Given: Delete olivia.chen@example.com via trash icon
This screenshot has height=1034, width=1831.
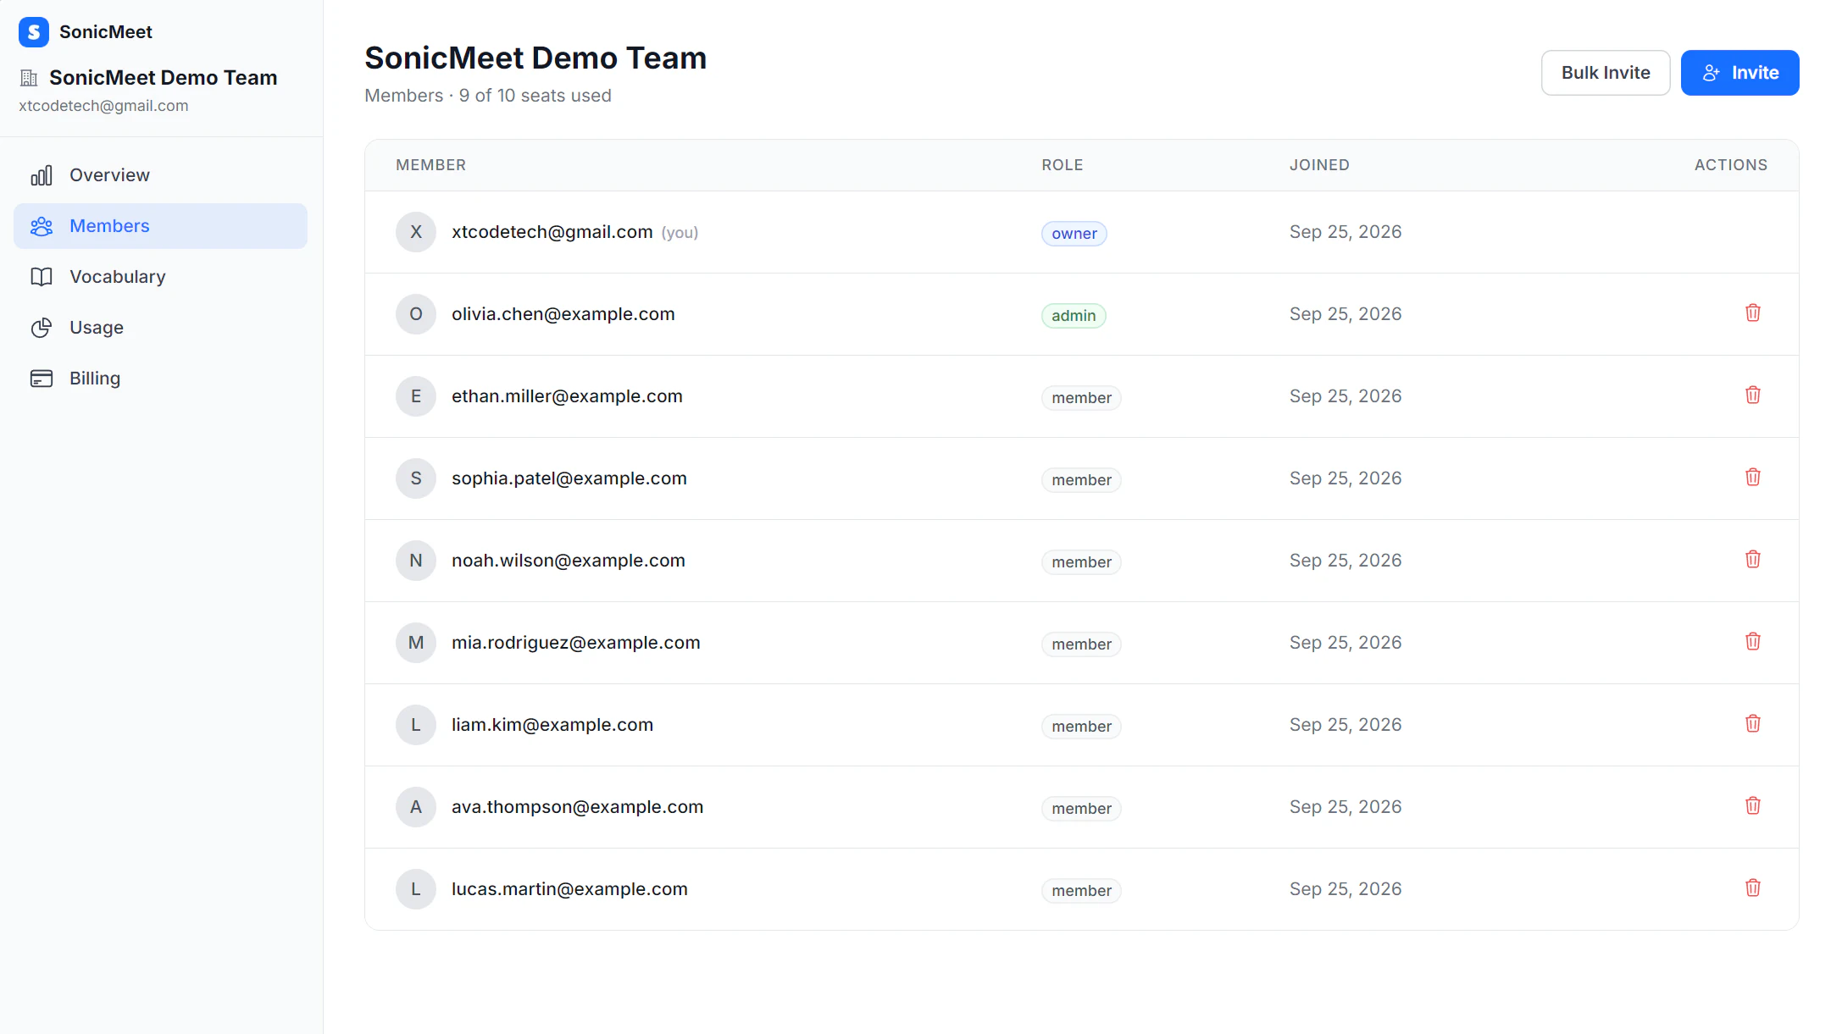Looking at the screenshot, I should pyautogui.click(x=1753, y=313).
